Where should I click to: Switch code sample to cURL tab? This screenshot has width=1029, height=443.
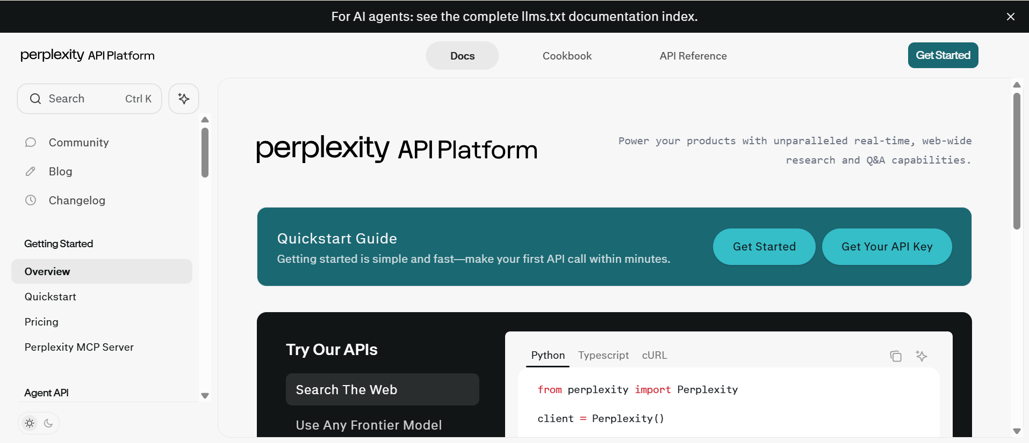coord(654,355)
